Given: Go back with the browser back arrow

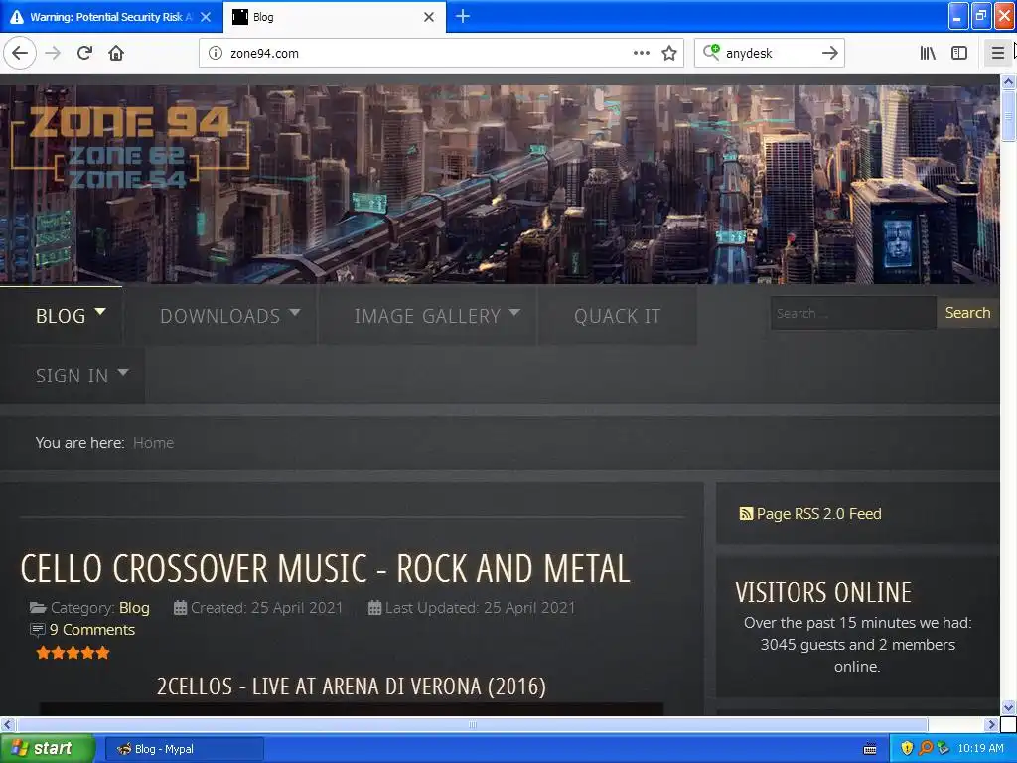Looking at the screenshot, I should (20, 53).
